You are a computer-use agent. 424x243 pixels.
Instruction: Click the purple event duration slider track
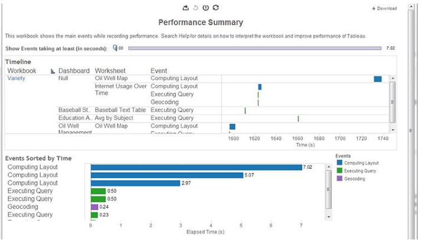[255, 48]
